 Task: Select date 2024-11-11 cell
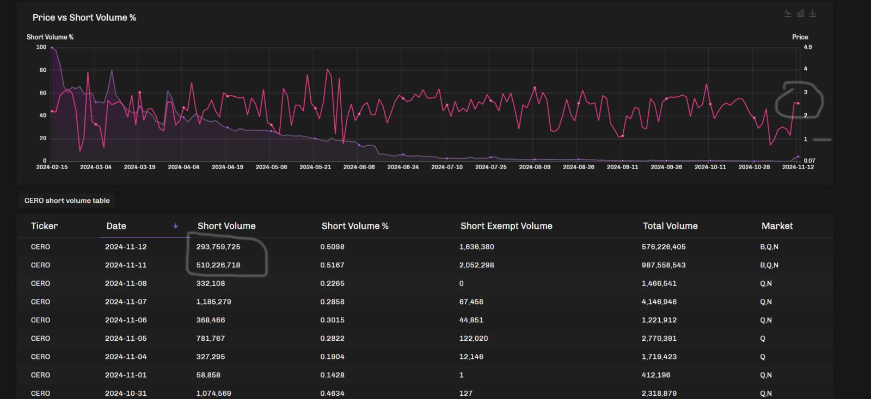[x=126, y=265]
